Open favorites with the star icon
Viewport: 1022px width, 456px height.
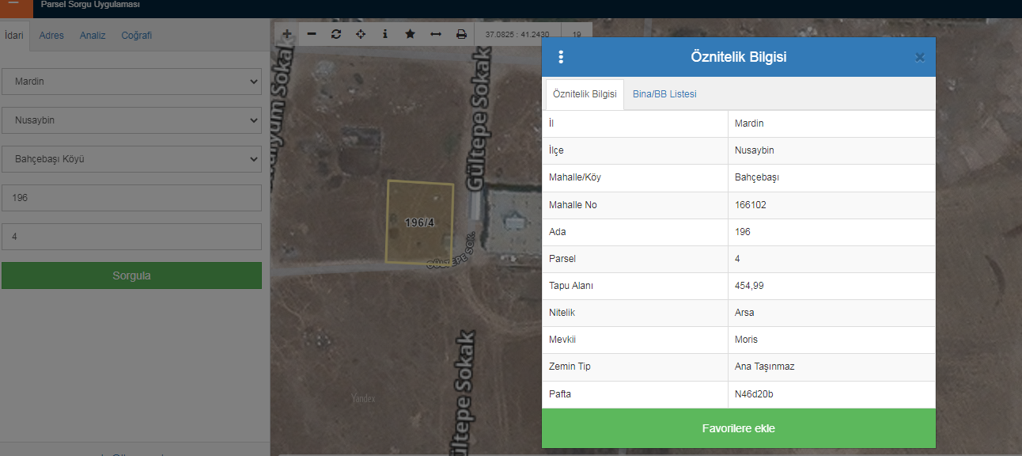tap(410, 34)
